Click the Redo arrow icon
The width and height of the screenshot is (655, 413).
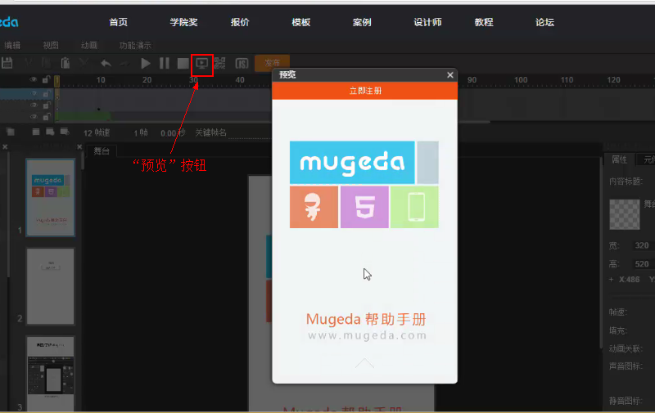click(124, 64)
